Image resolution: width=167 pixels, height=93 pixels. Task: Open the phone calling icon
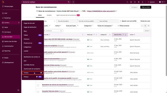pos(127,2)
